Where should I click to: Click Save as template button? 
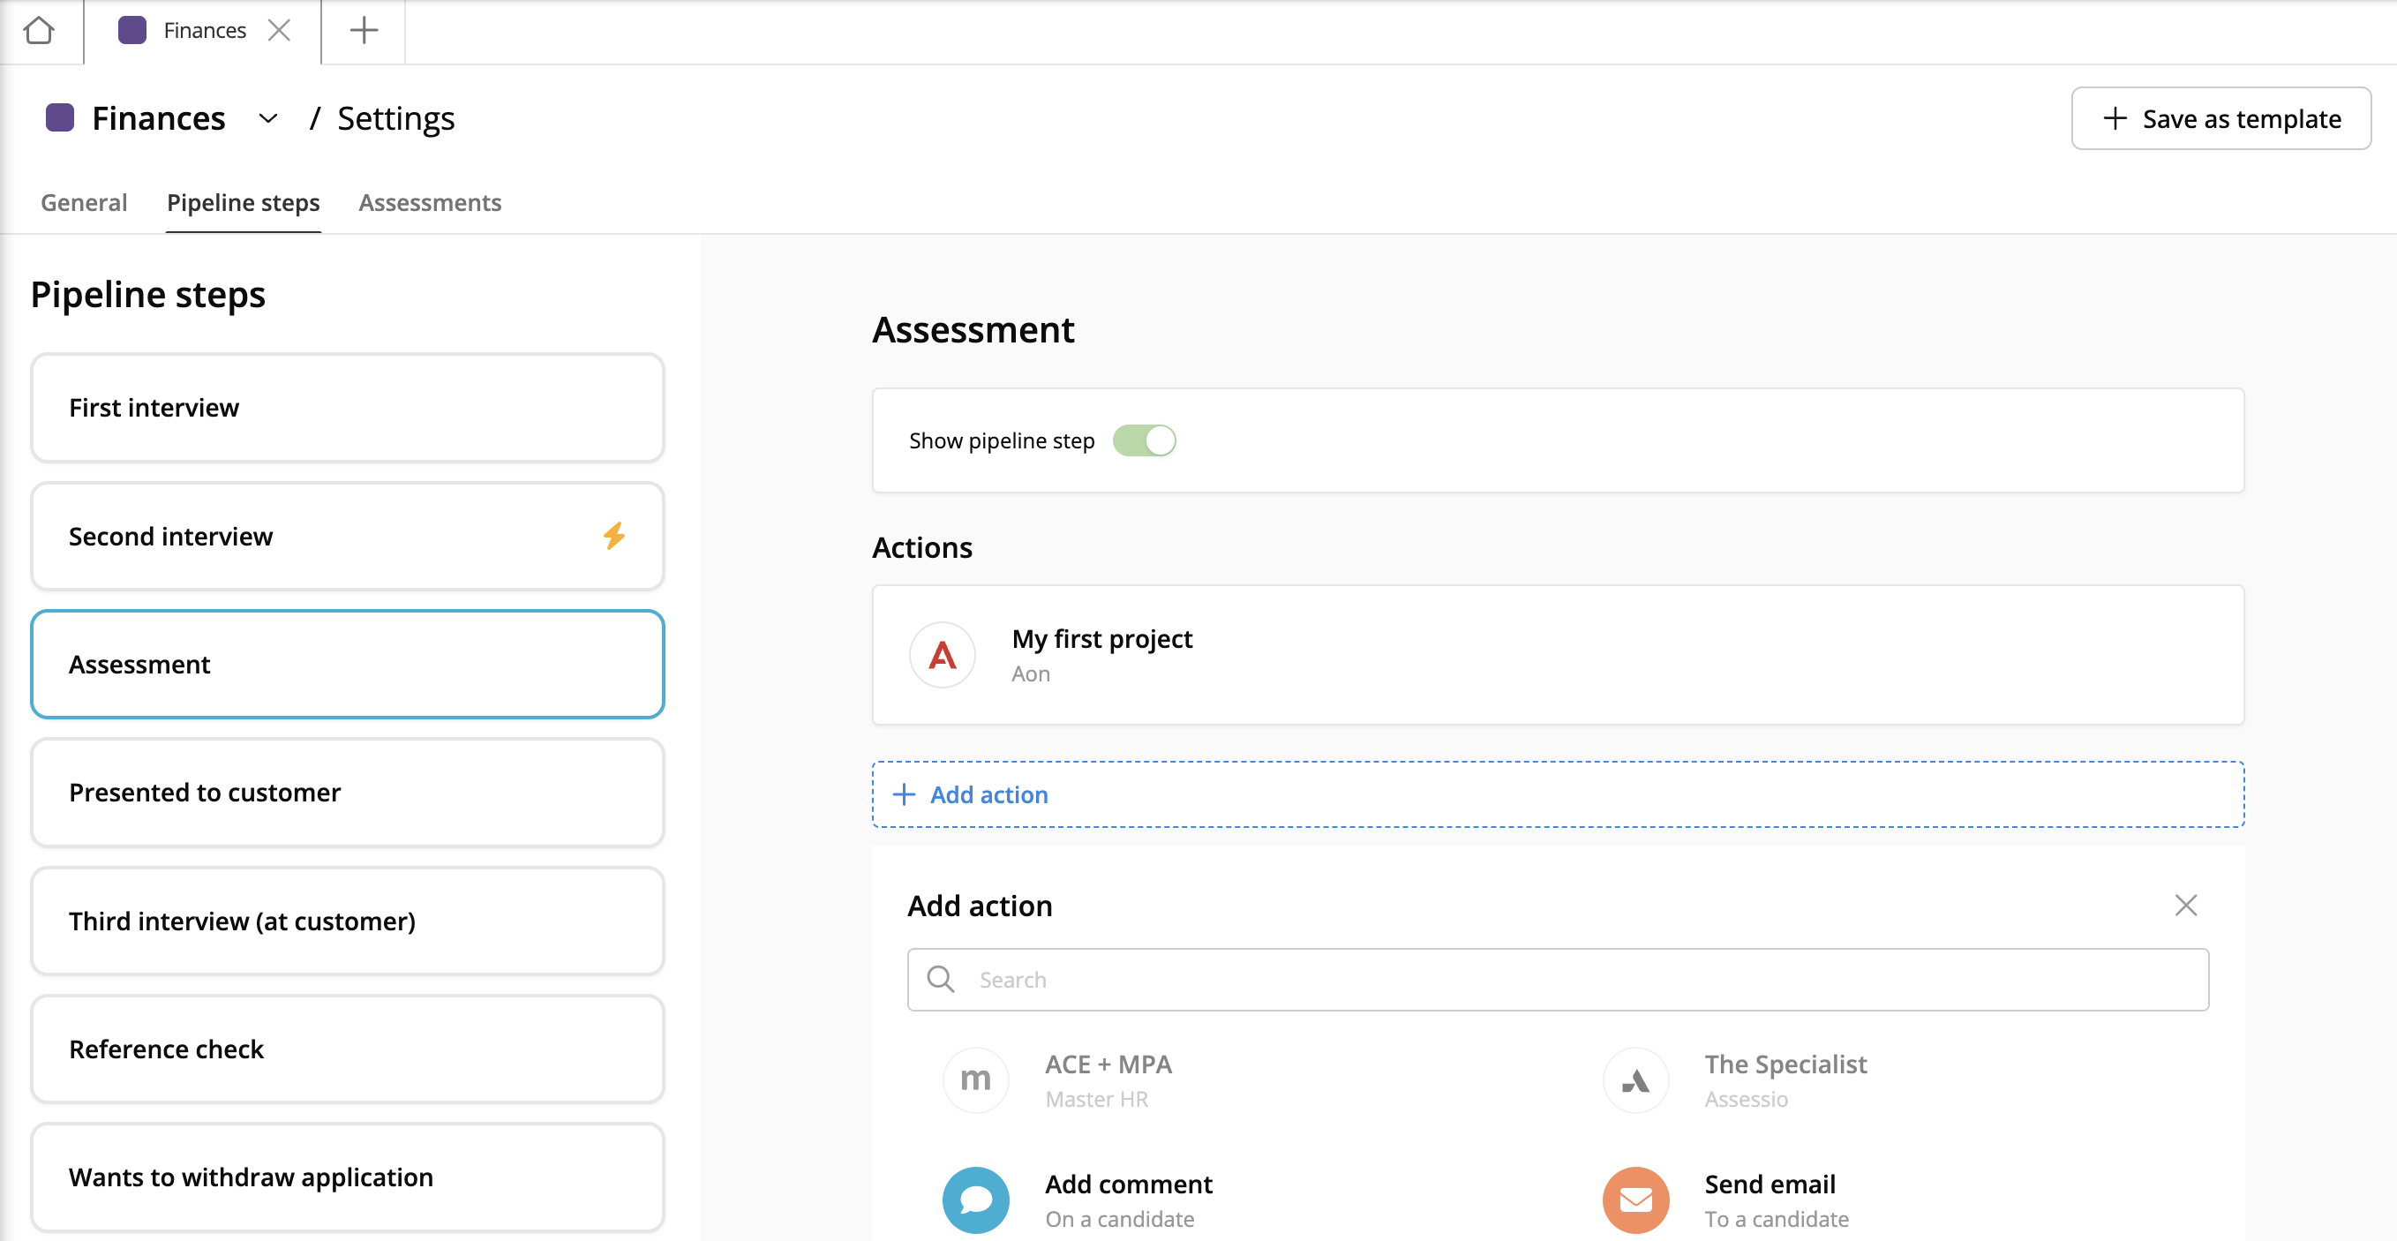click(2220, 118)
